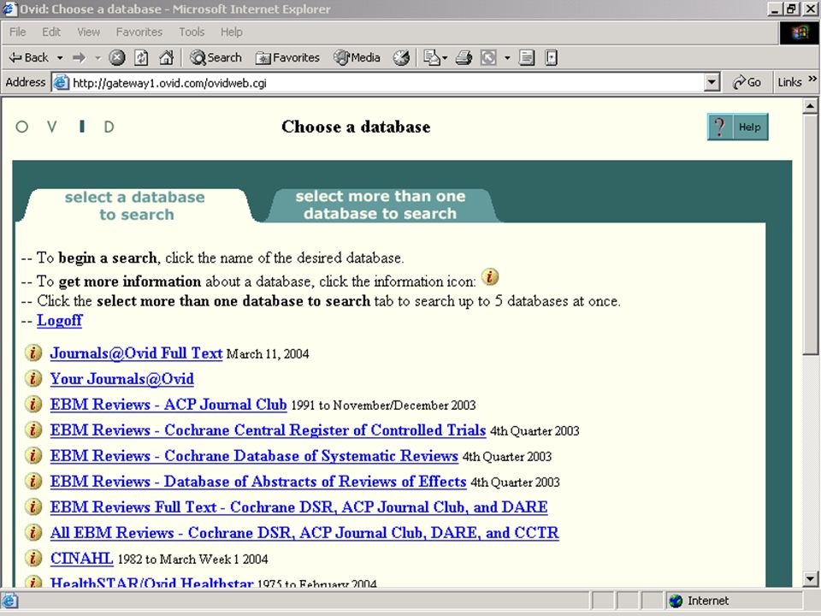Refresh the page with the Refresh icon
Image resolution: width=821 pixels, height=616 pixels.
pos(141,57)
